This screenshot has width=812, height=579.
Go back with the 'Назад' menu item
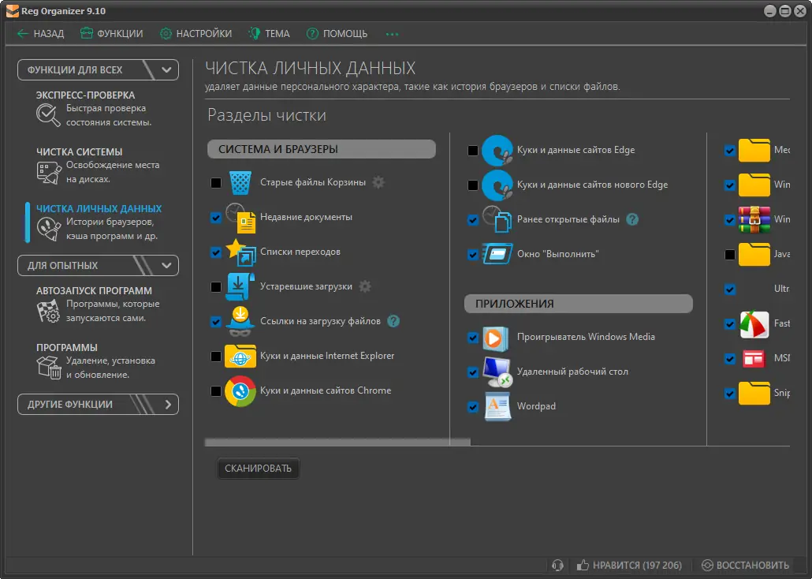click(41, 34)
